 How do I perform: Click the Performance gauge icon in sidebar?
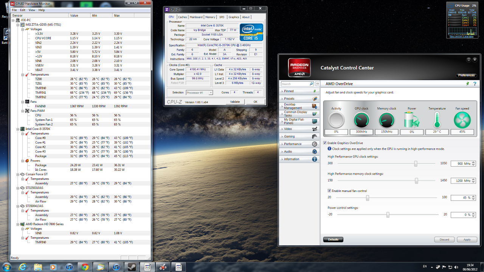point(315,144)
